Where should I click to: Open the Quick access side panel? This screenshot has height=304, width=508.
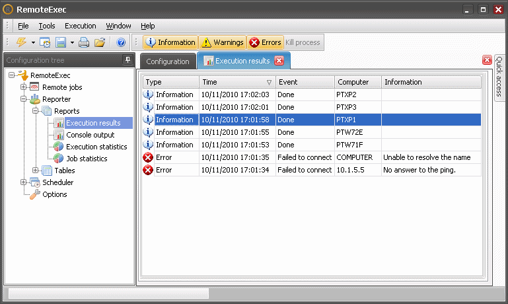coord(499,77)
